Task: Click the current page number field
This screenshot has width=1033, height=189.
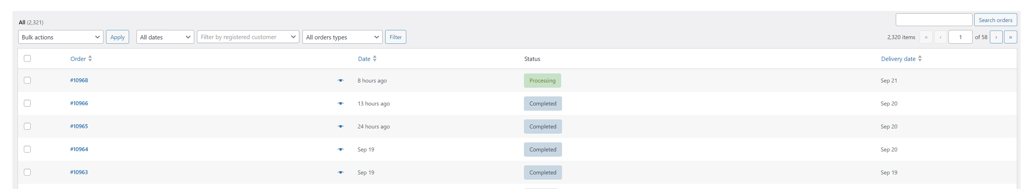Action: tap(960, 37)
